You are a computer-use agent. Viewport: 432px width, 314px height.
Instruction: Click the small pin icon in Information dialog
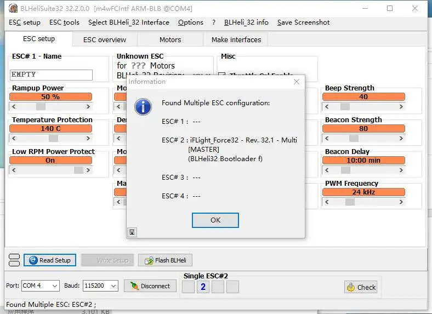point(132,232)
